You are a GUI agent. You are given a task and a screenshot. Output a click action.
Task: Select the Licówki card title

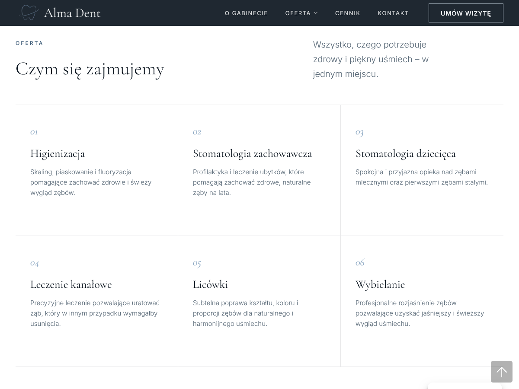(210, 284)
